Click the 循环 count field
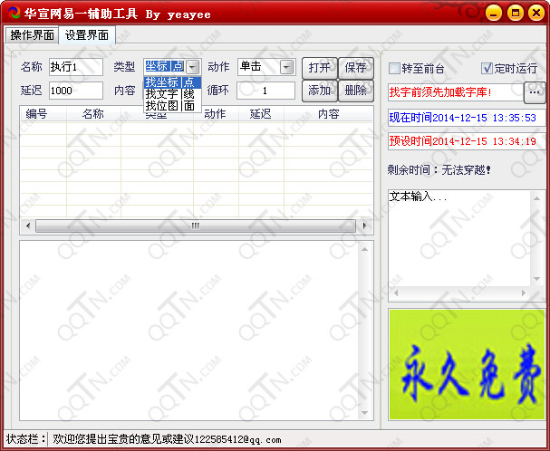This screenshot has width=550, height=451. coord(265,91)
